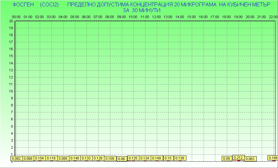The image size is (278, 168).
Task: Select the 11:00 time label
Action: tap(145, 17)
